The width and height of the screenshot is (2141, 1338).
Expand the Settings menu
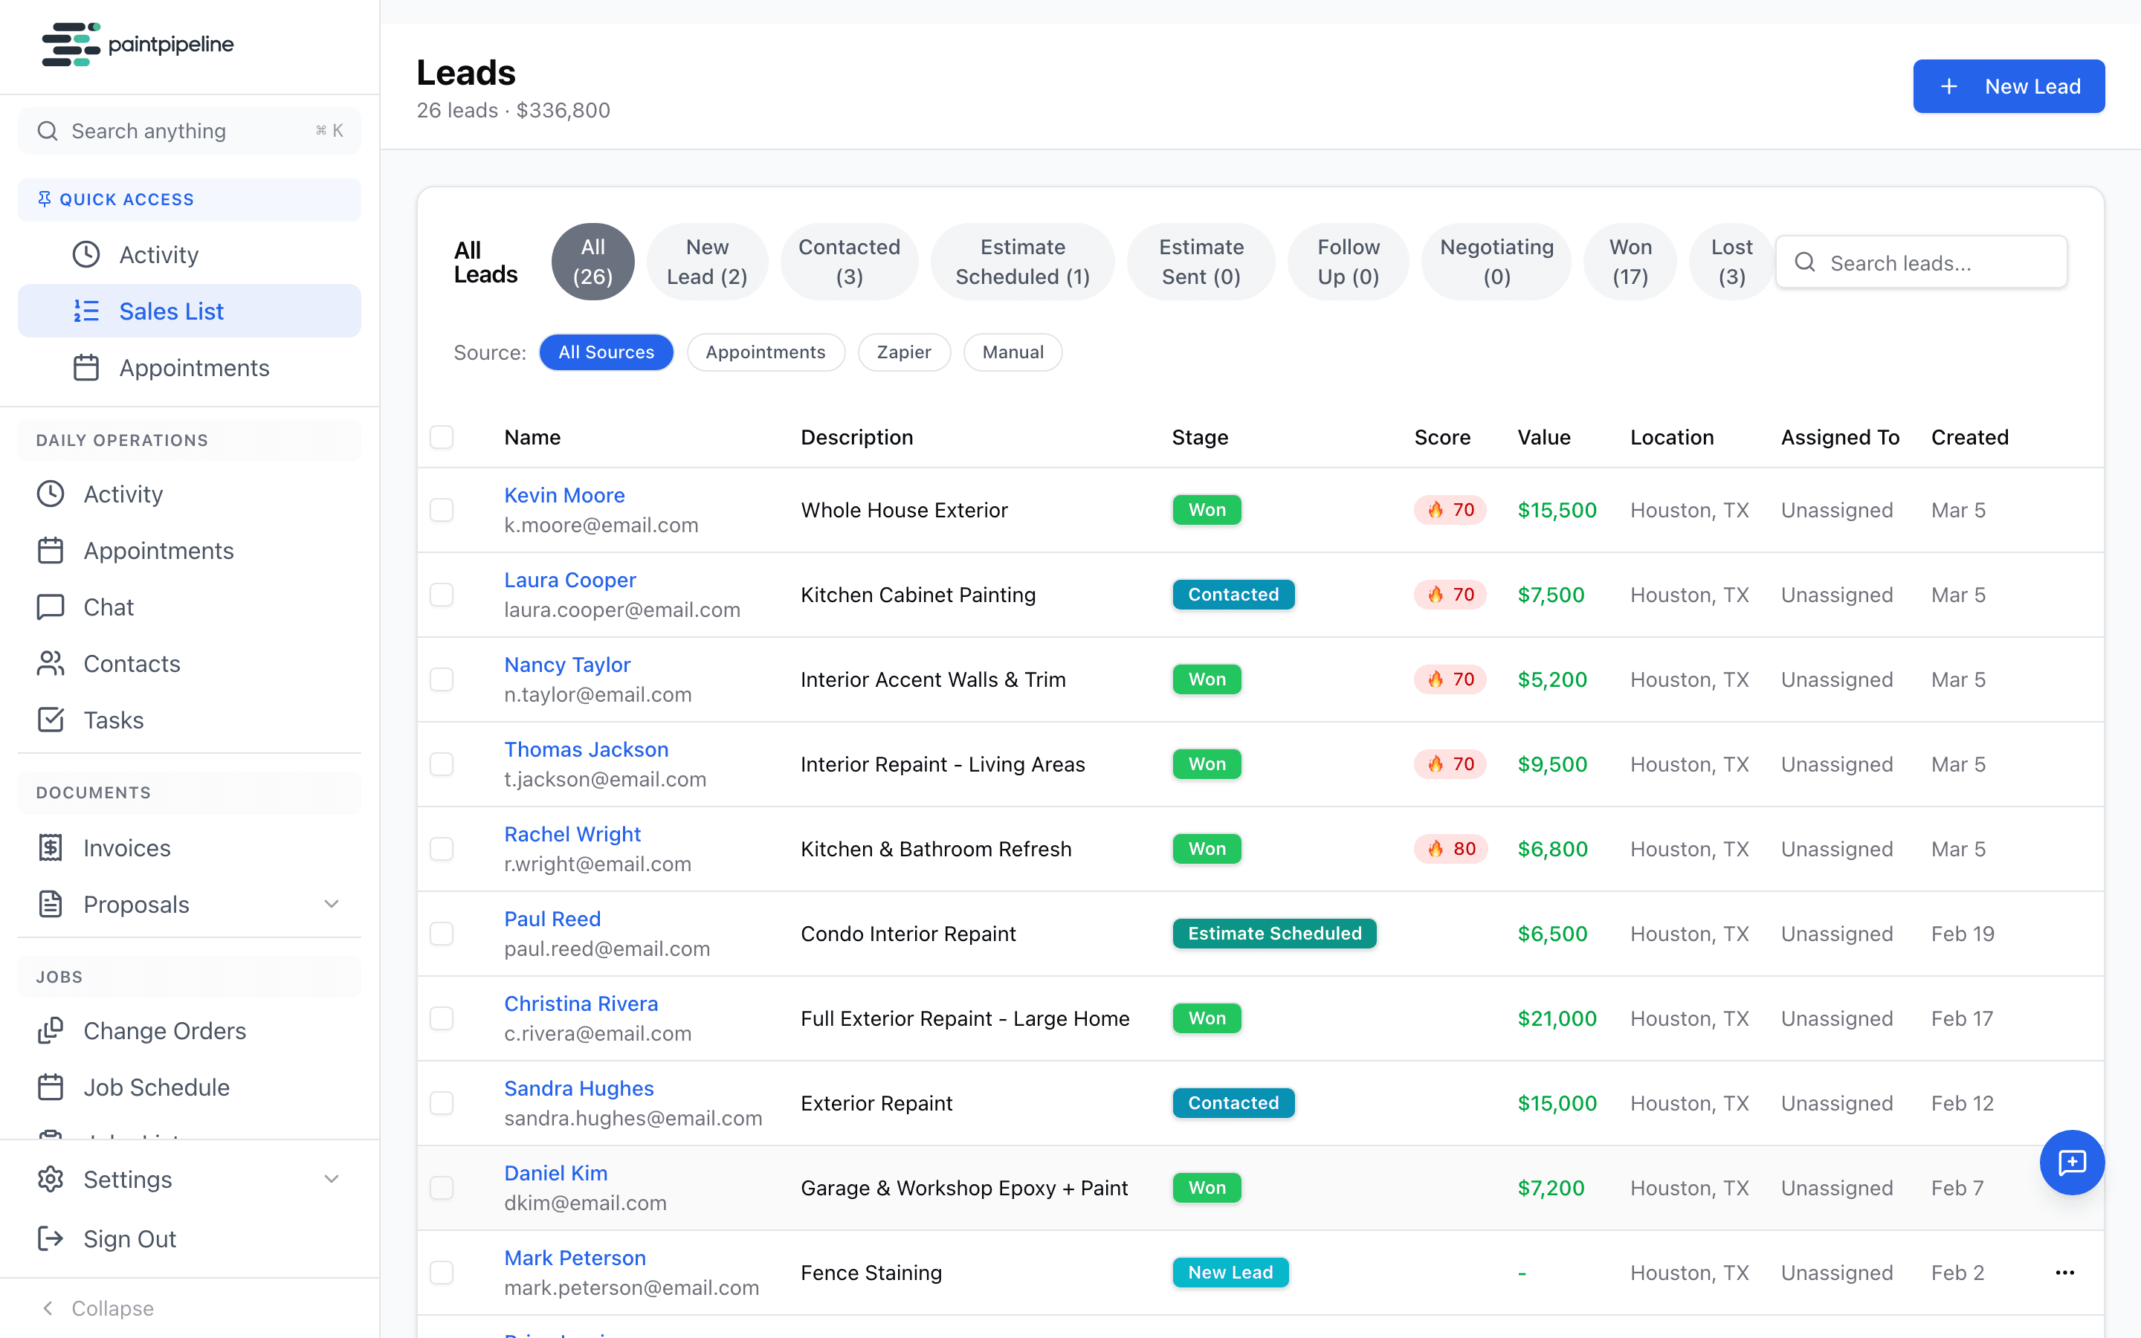(x=331, y=1179)
